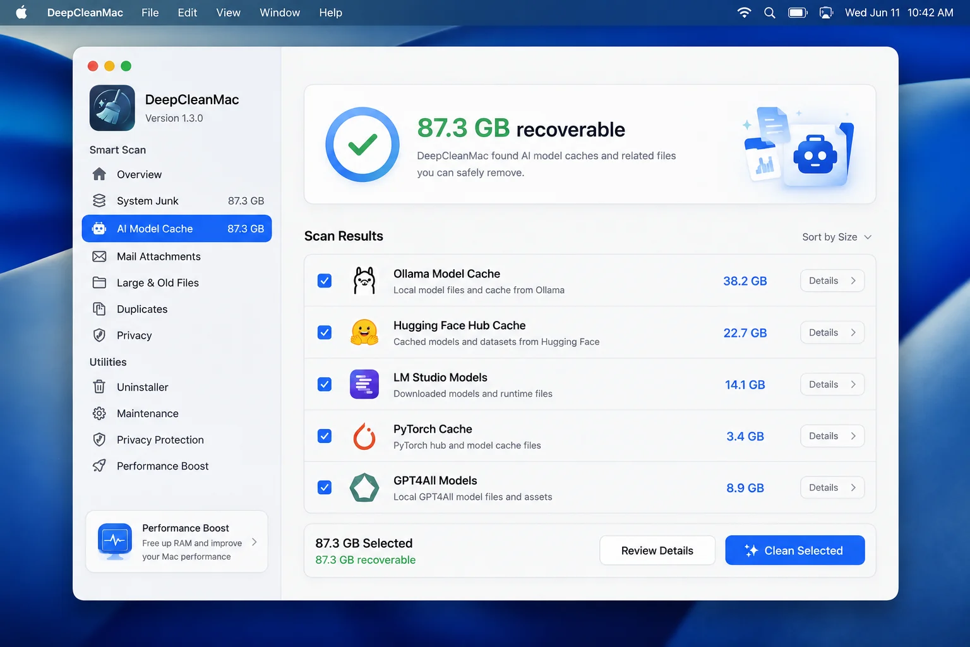Open the Help menu
The height and width of the screenshot is (647, 970).
[330, 13]
